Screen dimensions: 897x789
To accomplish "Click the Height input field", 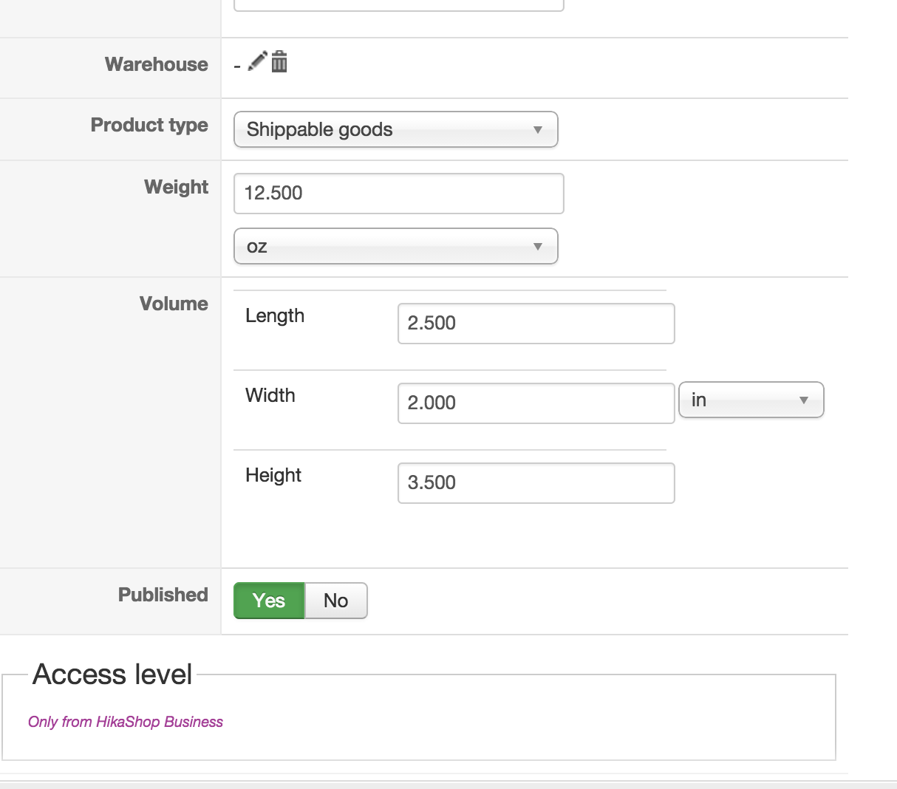I will click(536, 483).
